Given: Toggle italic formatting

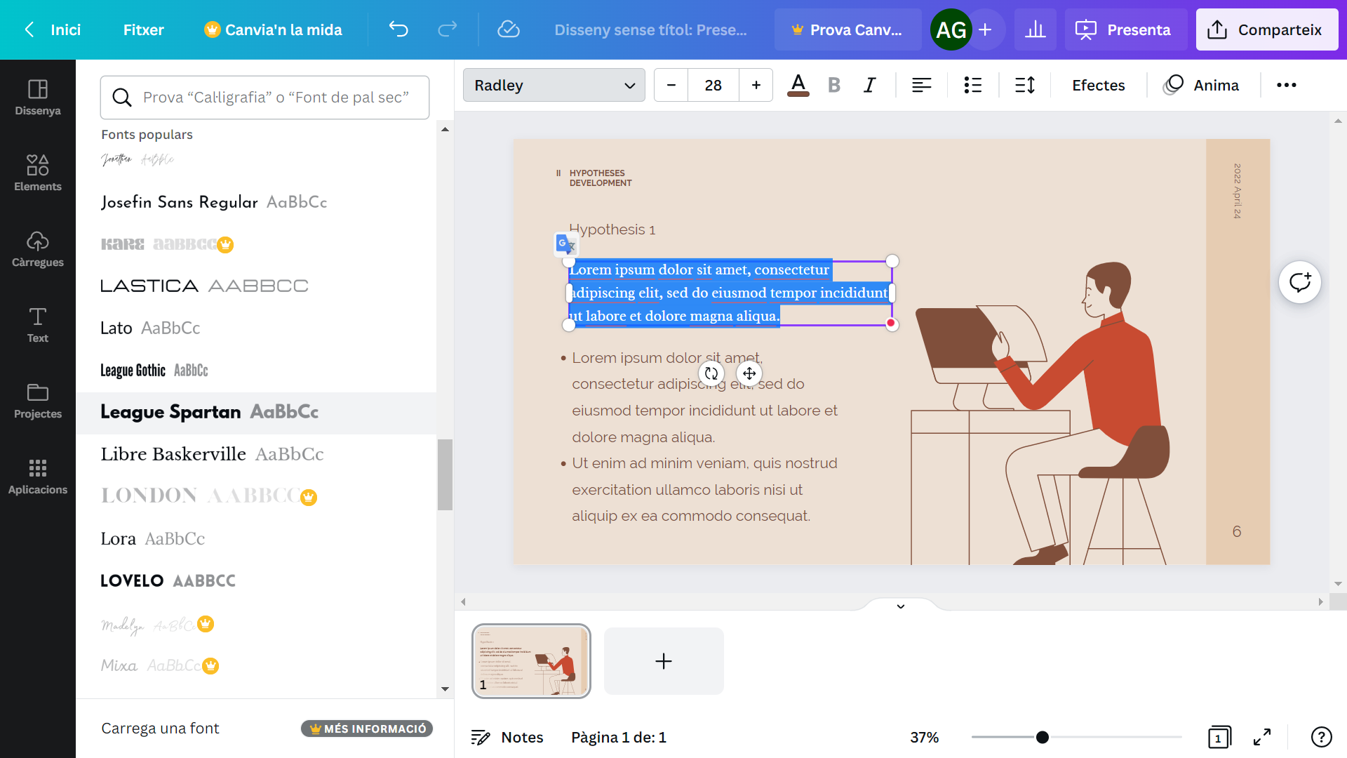Looking at the screenshot, I should click(x=870, y=85).
